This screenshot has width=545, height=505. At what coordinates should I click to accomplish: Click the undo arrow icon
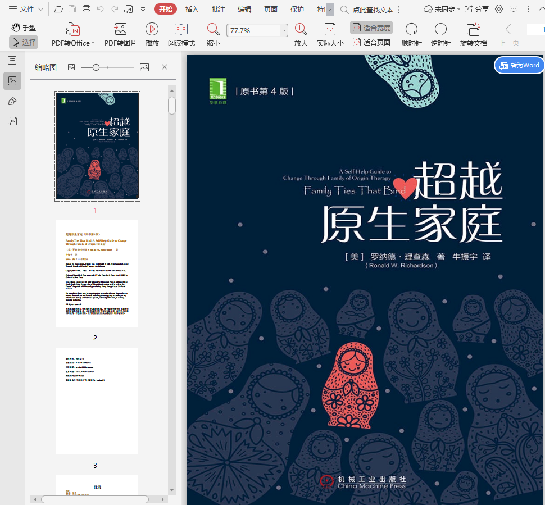[x=101, y=9]
